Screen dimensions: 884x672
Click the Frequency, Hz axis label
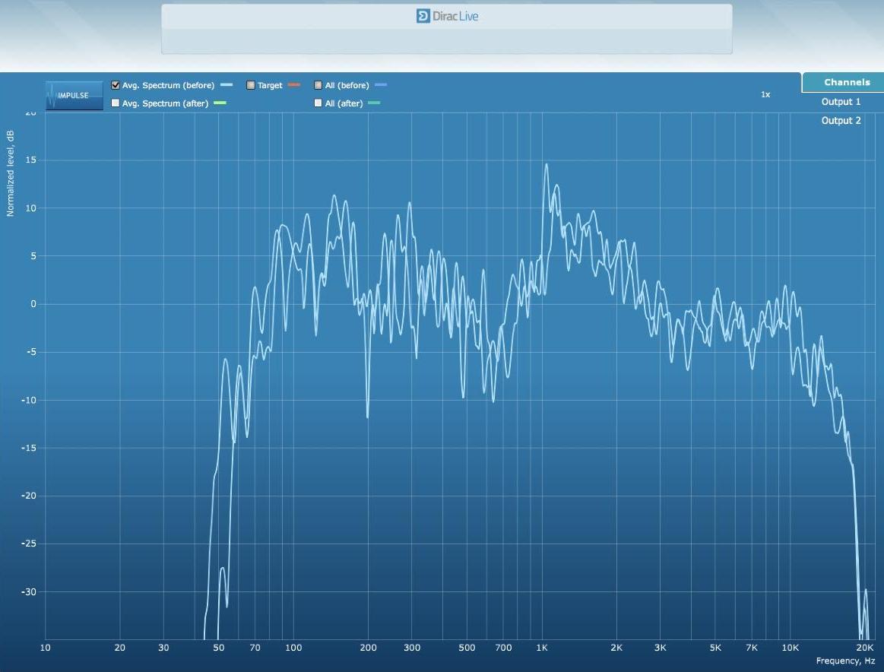coord(844,661)
